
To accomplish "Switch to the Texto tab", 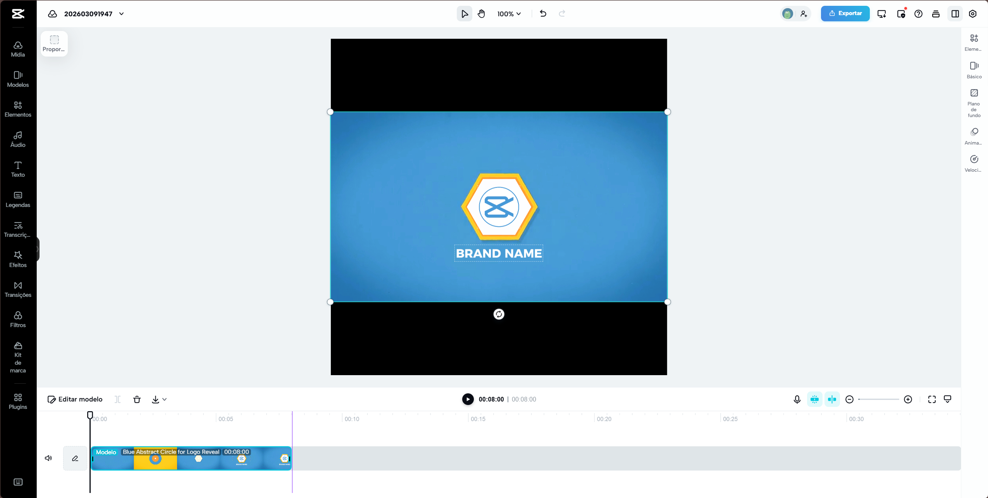I will [x=18, y=169].
